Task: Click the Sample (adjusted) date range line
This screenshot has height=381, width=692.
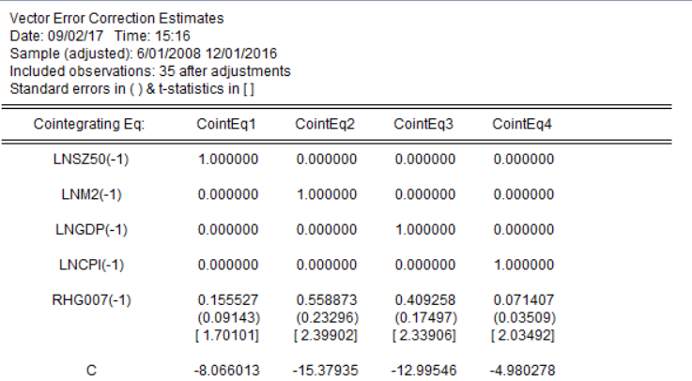Action: (x=136, y=54)
